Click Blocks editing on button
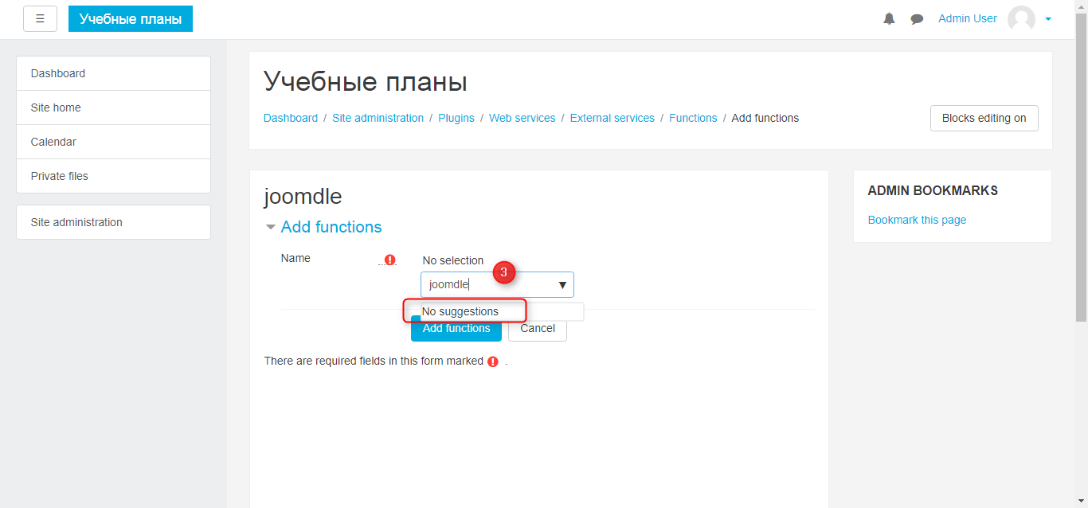The width and height of the screenshot is (1088, 508). click(984, 118)
